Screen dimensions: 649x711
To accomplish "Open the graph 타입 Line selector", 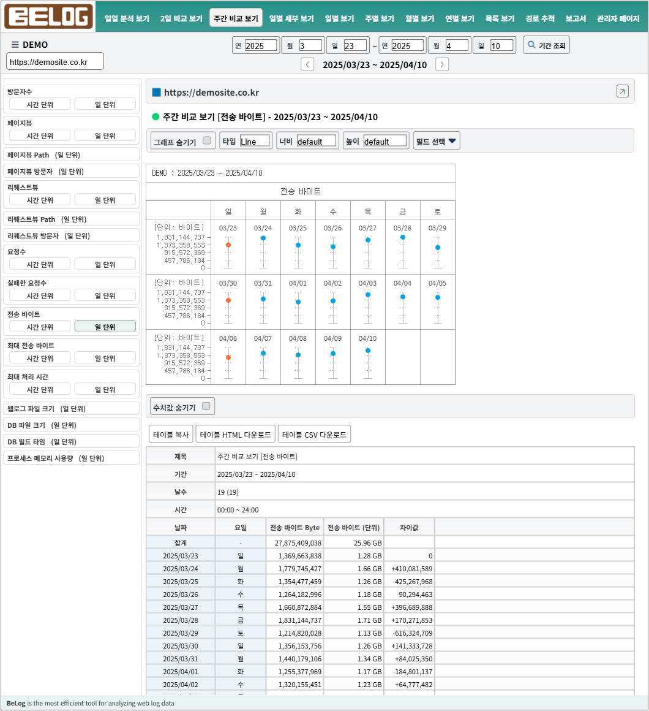I will pyautogui.click(x=255, y=141).
